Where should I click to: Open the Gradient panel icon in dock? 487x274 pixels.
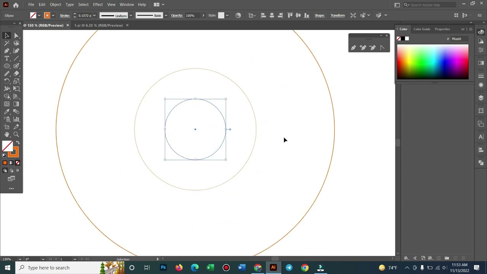481,63
